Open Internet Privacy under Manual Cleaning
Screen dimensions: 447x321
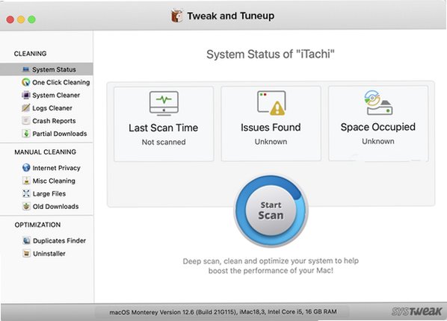click(x=46, y=168)
